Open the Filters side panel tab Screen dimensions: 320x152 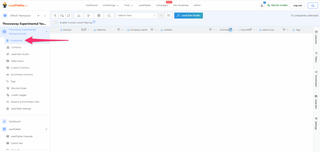[316, 58]
